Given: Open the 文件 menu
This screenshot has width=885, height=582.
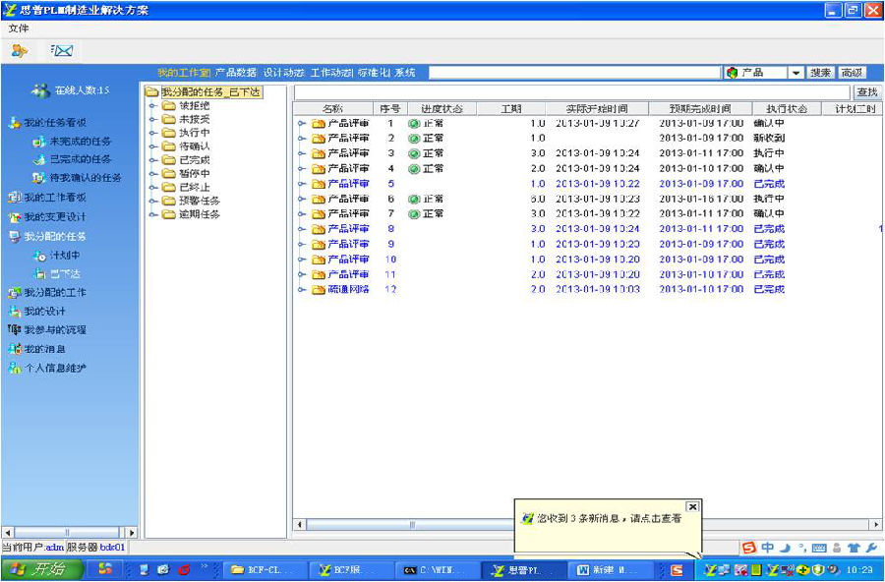Looking at the screenshot, I should coord(19,29).
